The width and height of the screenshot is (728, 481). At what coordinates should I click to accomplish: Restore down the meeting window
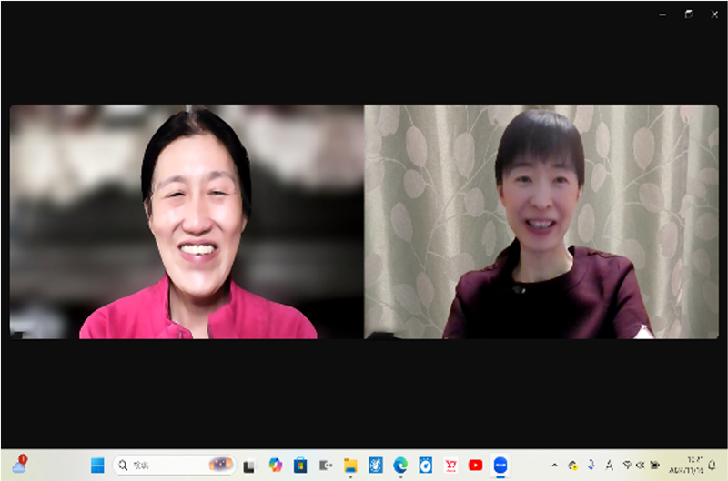click(689, 14)
